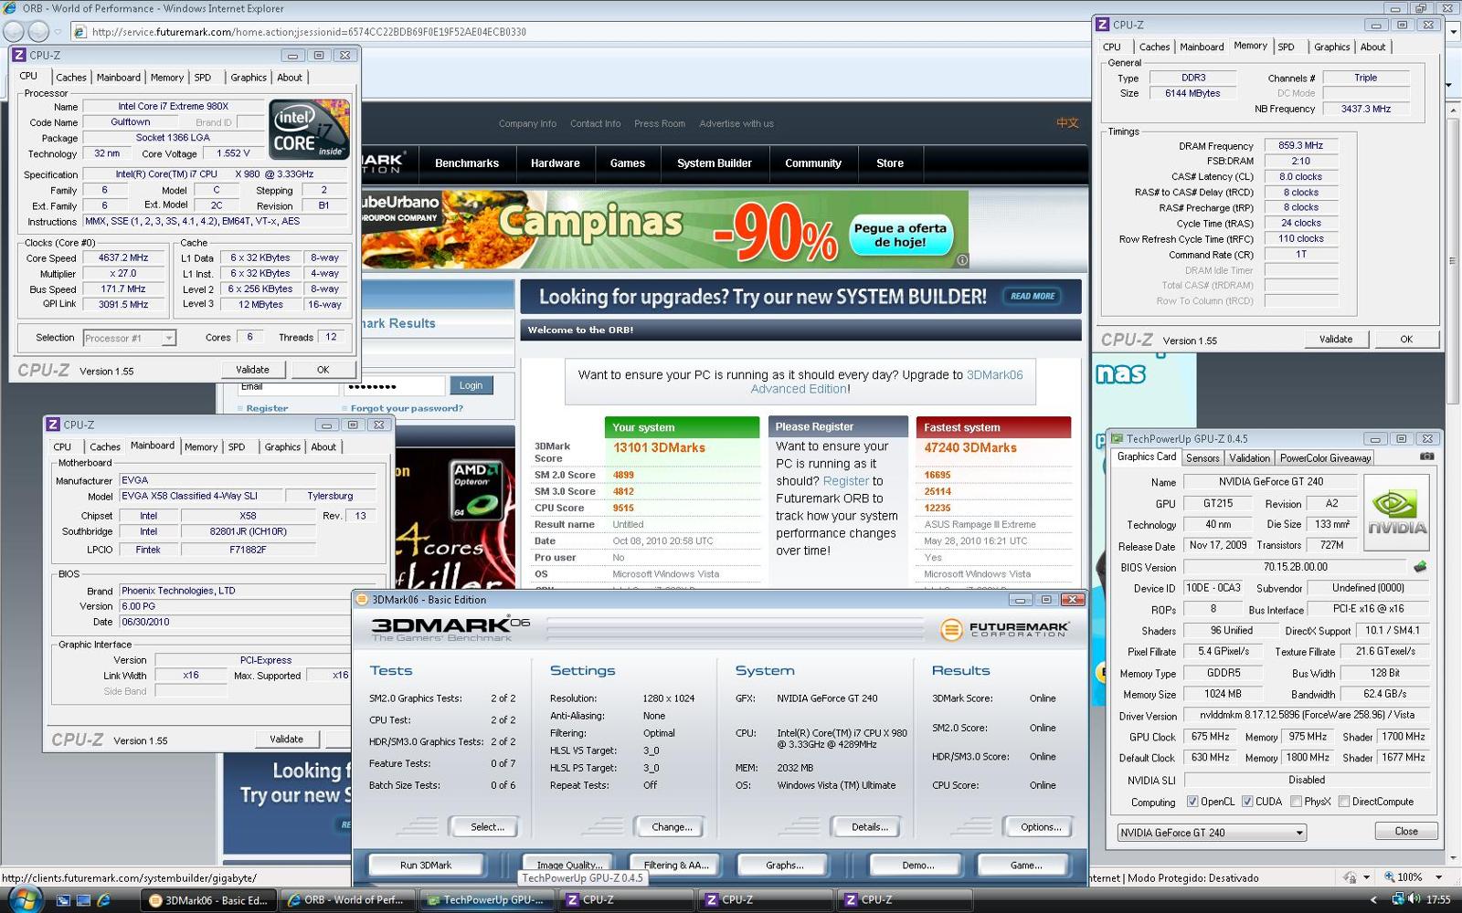Click the Register link in Please Register box
This screenshot has width=1462, height=913.
846,481
